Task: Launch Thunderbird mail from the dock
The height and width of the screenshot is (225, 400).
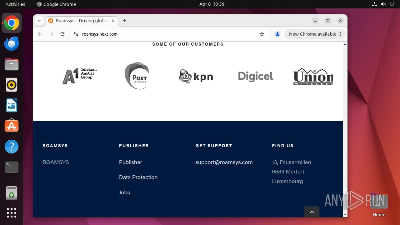Action: pos(12,44)
